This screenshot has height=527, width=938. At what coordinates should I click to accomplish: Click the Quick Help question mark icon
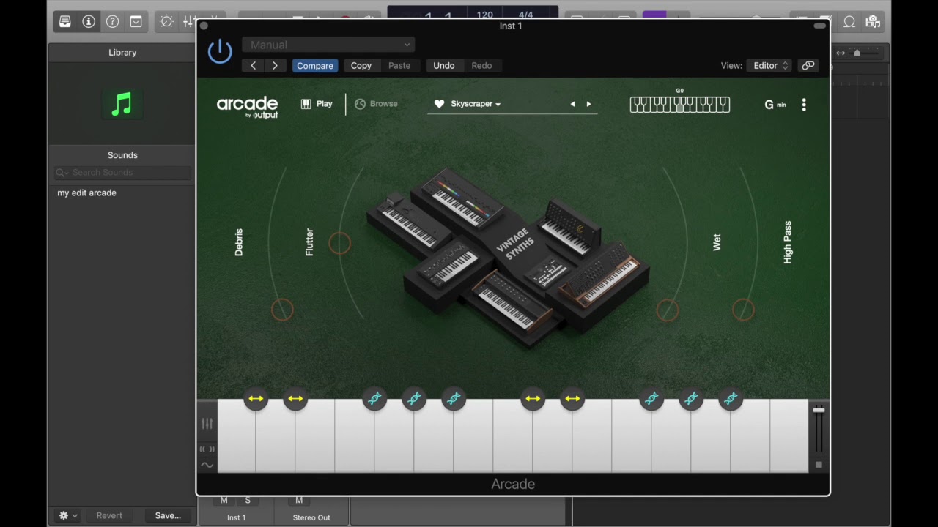pyautogui.click(x=112, y=22)
